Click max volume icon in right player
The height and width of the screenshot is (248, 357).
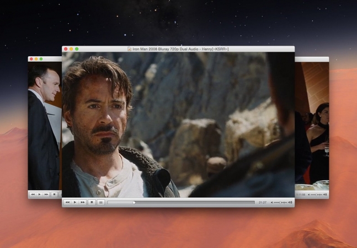coord(325,195)
